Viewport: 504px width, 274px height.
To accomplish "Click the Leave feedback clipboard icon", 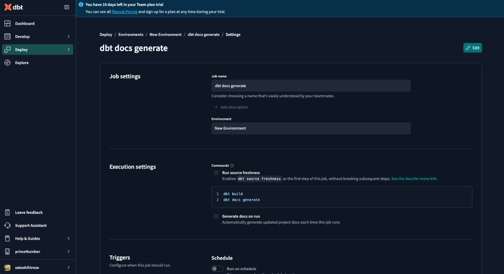I will (7, 212).
